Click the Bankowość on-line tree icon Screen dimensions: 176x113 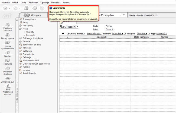click(x=20, y=45)
